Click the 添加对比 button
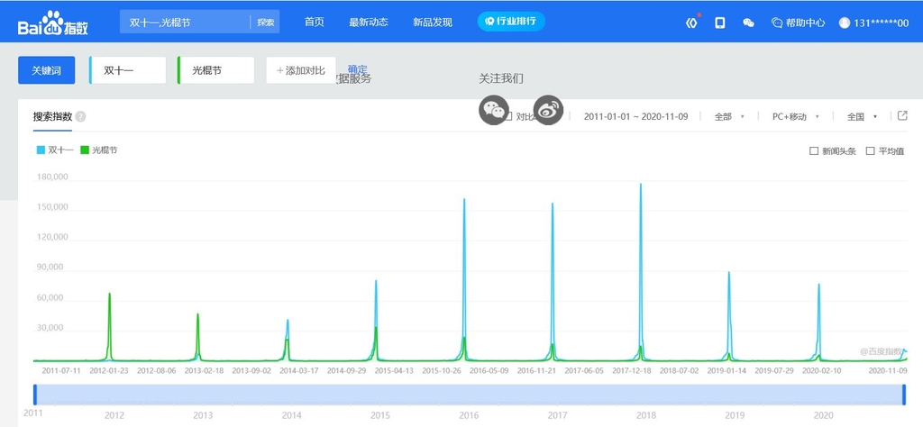 click(x=301, y=70)
